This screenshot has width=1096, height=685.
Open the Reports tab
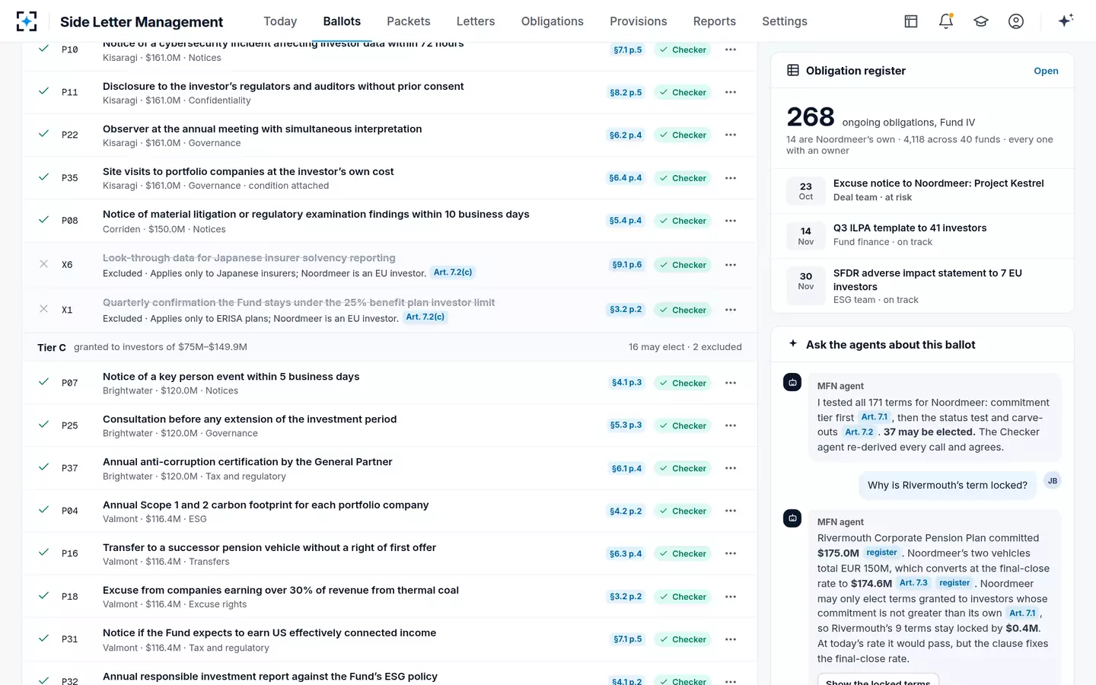[715, 21]
